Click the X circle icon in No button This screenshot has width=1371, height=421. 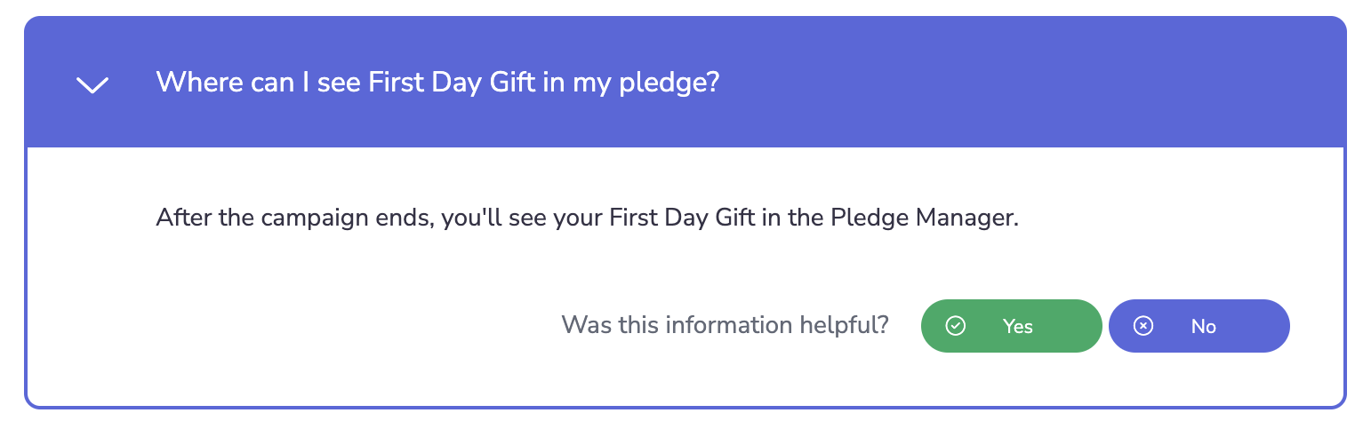tap(1143, 326)
